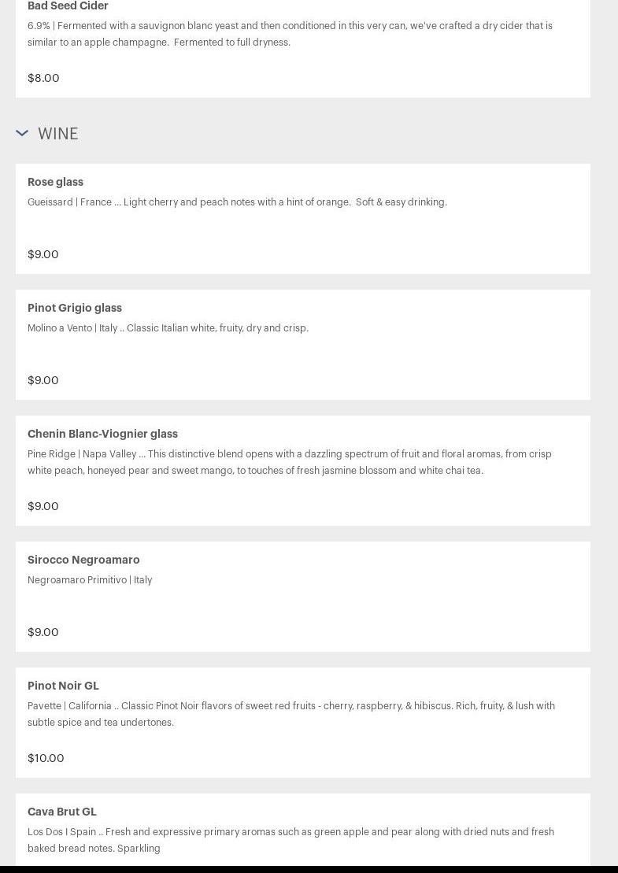This screenshot has height=873, width=618.
Task: Choose the Cava Brut GL item
Action: point(62,812)
